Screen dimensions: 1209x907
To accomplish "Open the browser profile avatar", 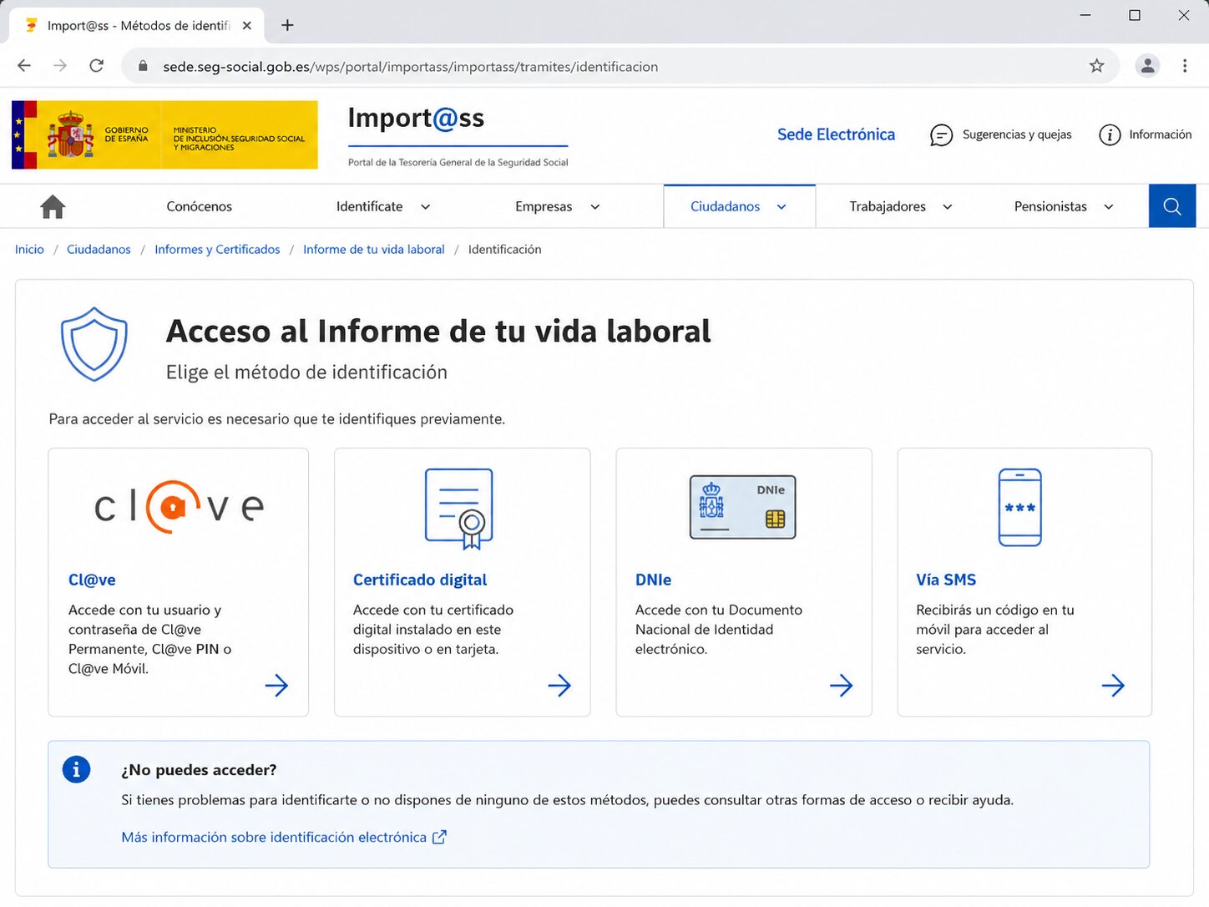I will 1148,66.
